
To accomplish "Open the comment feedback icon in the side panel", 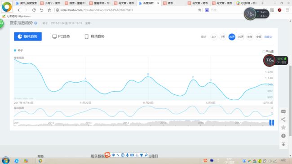I will click(x=283, y=111).
